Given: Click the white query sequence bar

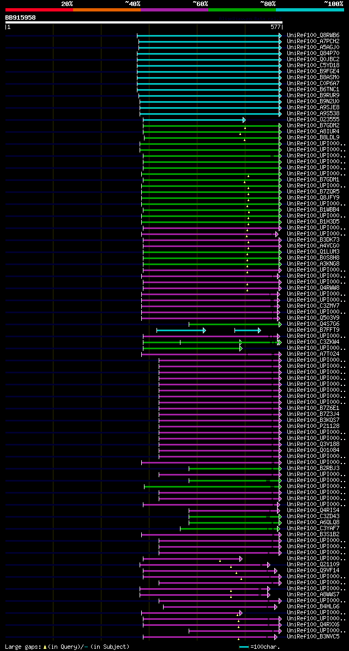Looking at the screenshot, I should click(x=143, y=22).
